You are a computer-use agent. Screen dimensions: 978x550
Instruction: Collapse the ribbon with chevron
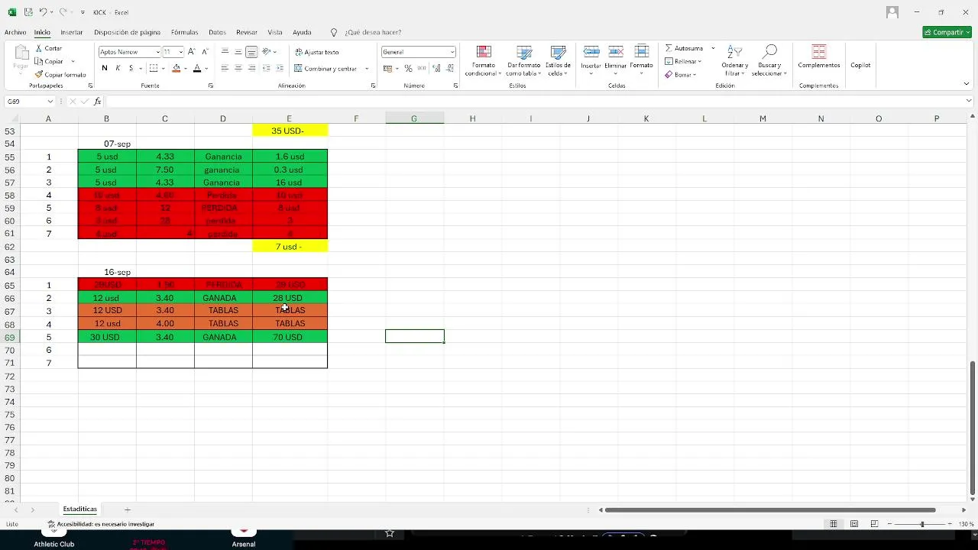pos(967,84)
